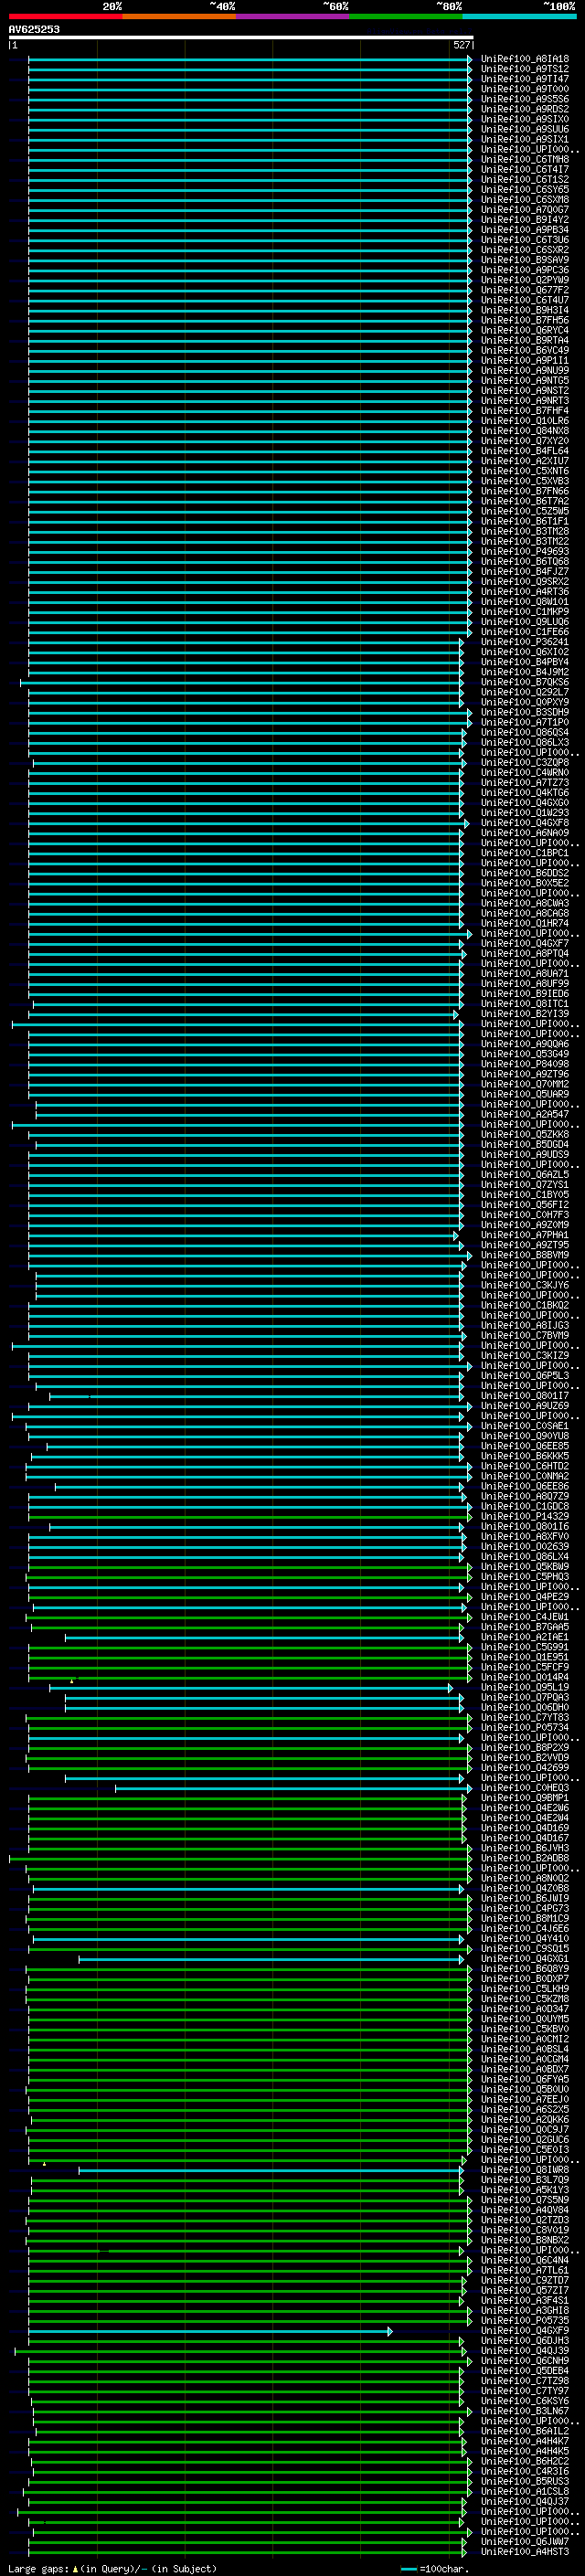
Task: Select the UniRef100_B6VC49 label
Action: click(525, 350)
